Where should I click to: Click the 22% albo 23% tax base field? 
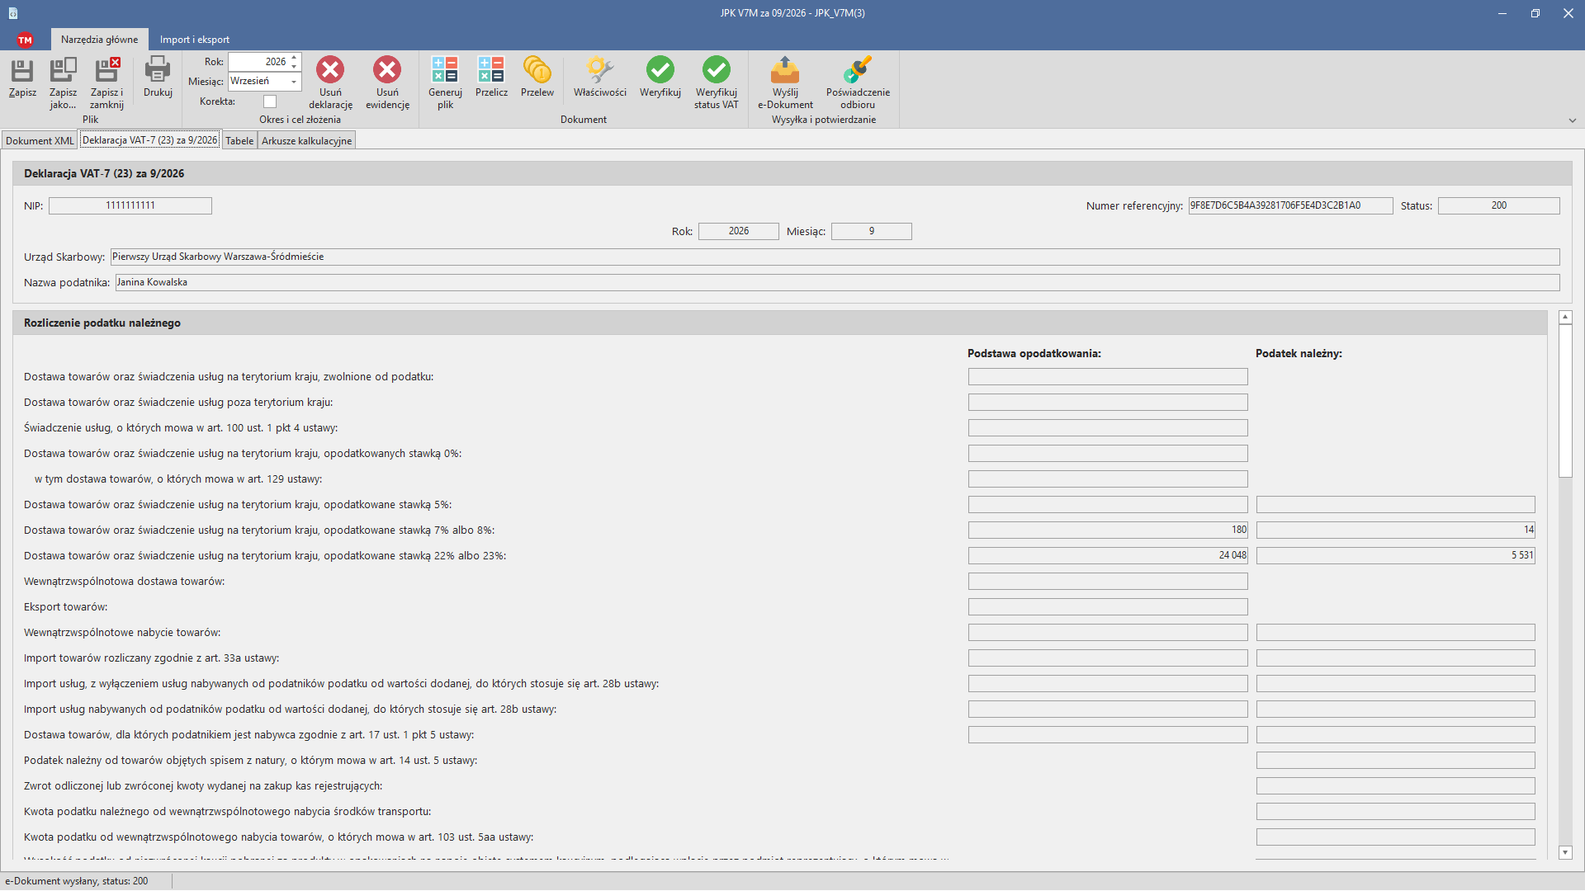(1108, 555)
